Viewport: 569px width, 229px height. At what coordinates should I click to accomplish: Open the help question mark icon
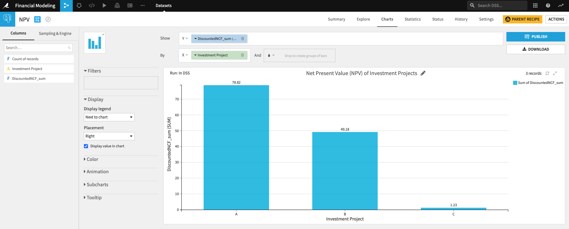point(548,6)
